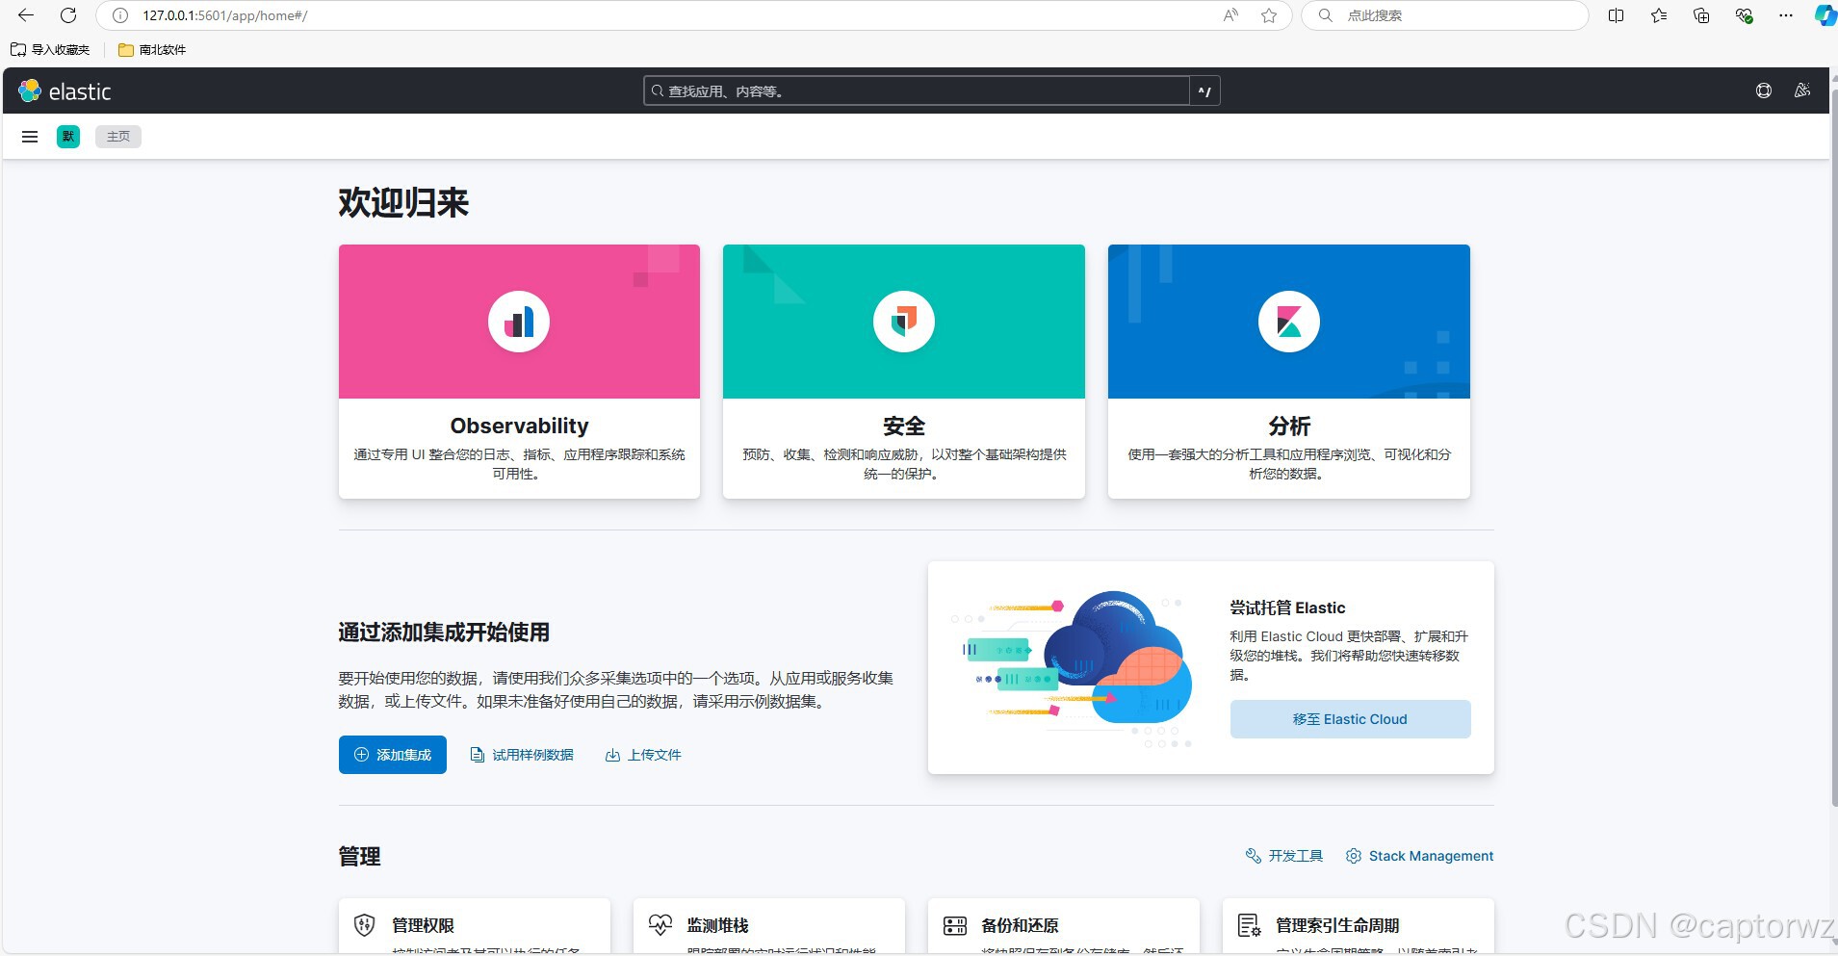Viewport: 1838px width, 956px height.
Task: Click the 管理权限 shield icon
Action: pyautogui.click(x=364, y=925)
